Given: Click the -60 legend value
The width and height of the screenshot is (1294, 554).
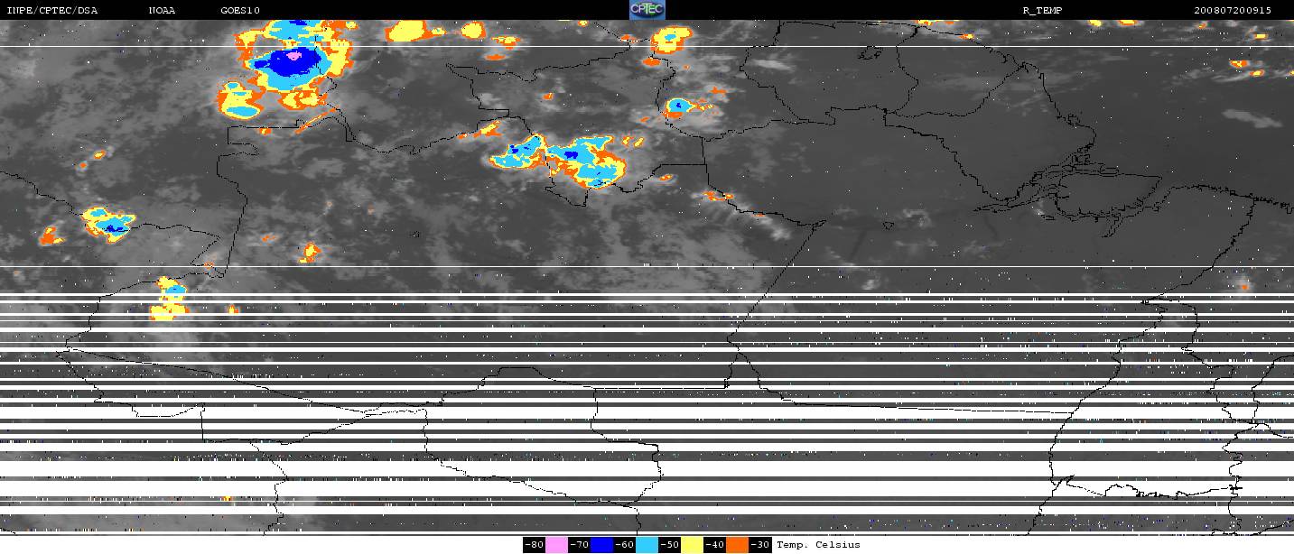Looking at the screenshot, I should (625, 545).
